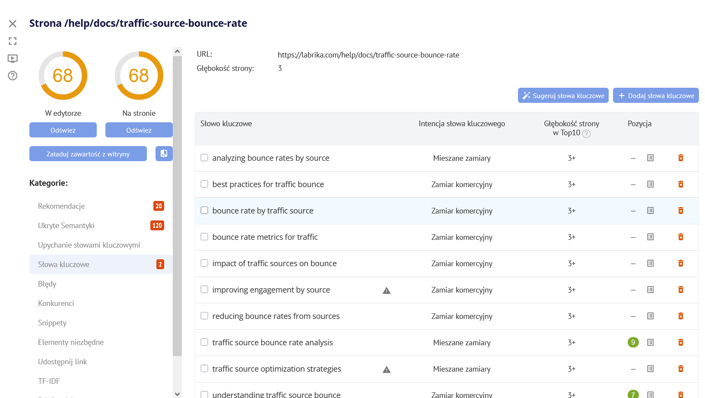
Task: Switch to Ukryte Semantyki category
Action: [66, 226]
